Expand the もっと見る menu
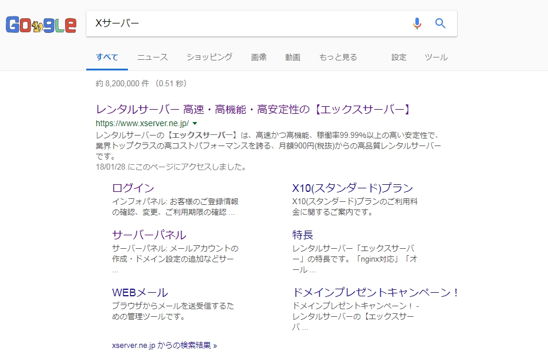This screenshot has height=362, width=548. click(x=338, y=57)
